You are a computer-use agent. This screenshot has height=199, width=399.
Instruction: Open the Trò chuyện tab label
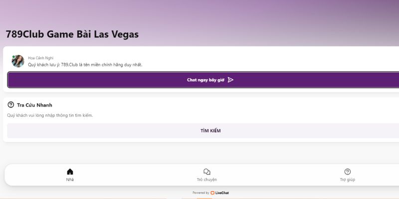tap(207, 180)
